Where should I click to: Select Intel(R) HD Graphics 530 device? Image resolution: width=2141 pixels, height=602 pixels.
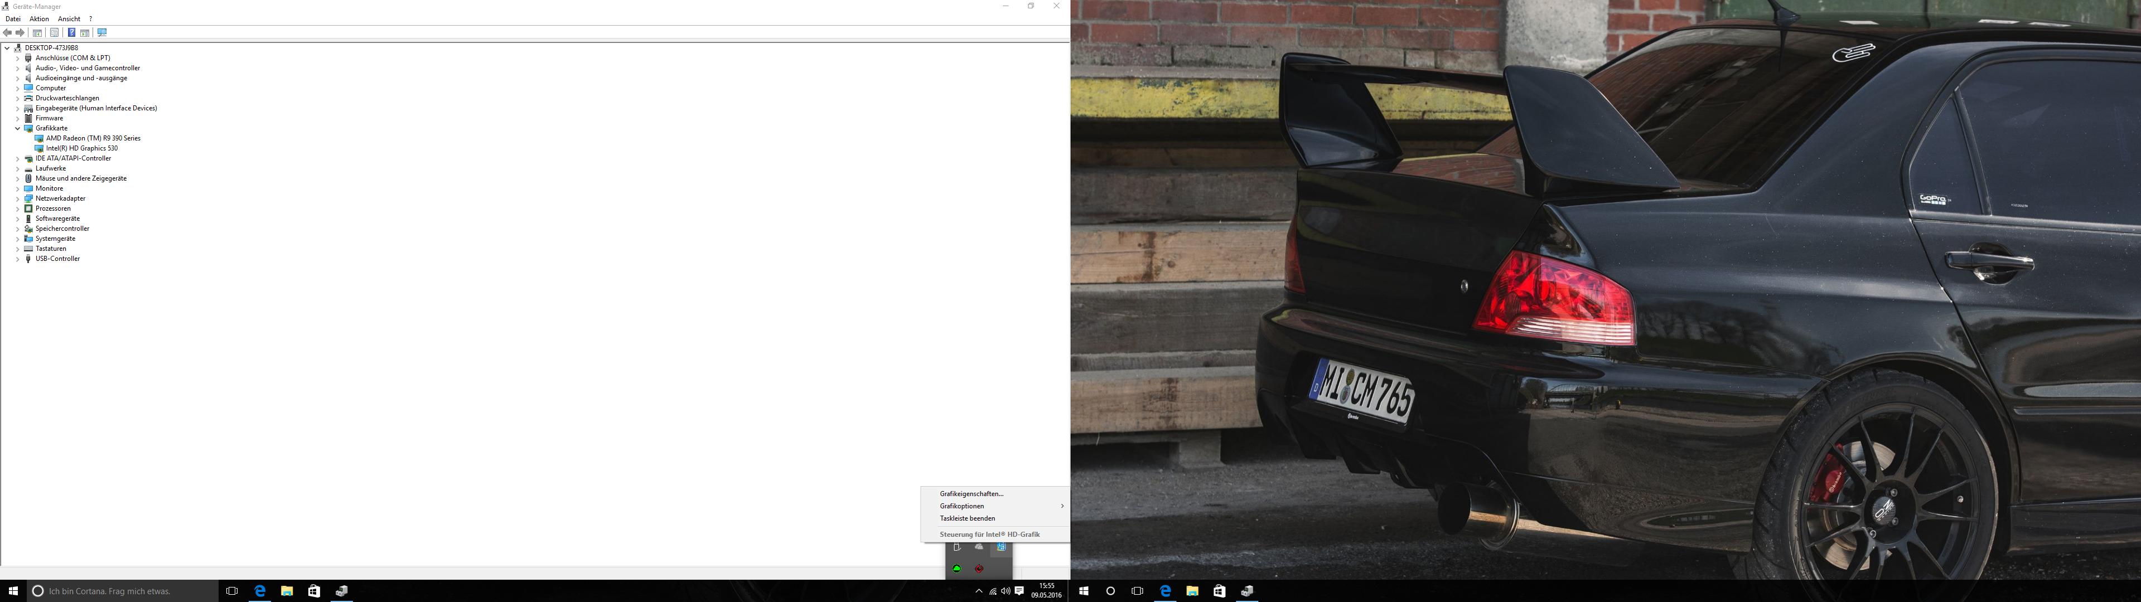[81, 149]
